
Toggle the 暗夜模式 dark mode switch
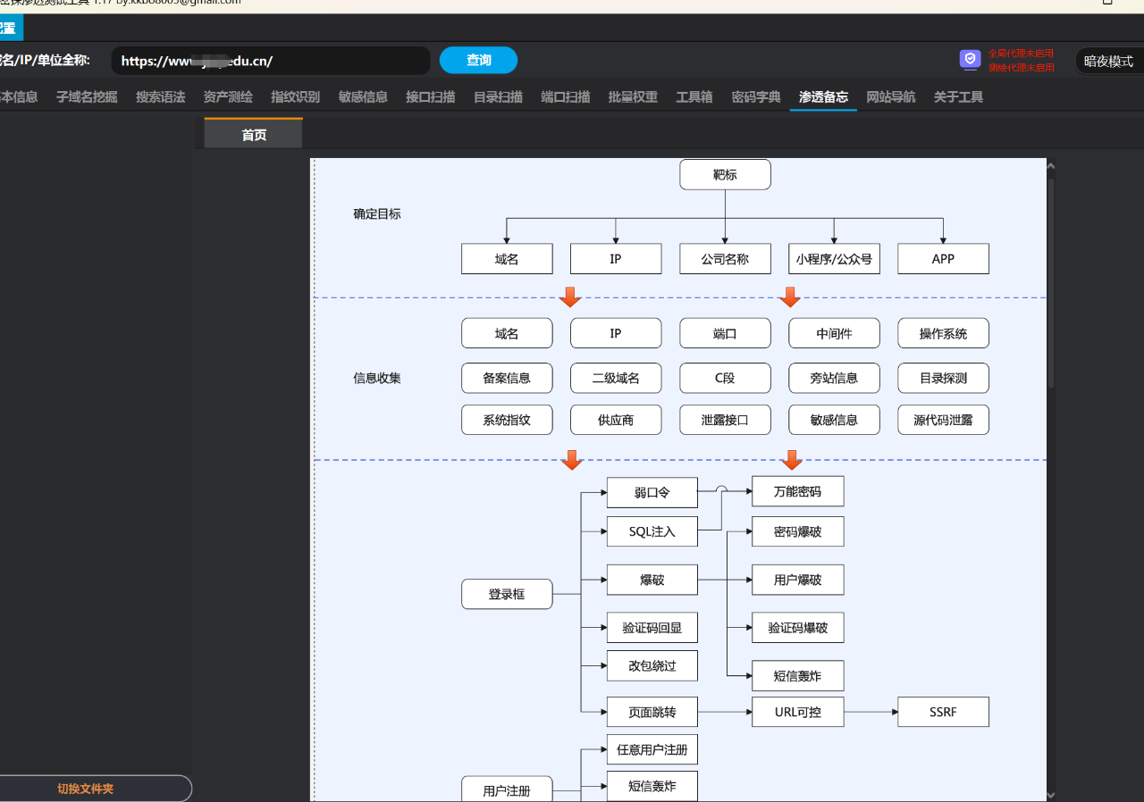point(1108,61)
